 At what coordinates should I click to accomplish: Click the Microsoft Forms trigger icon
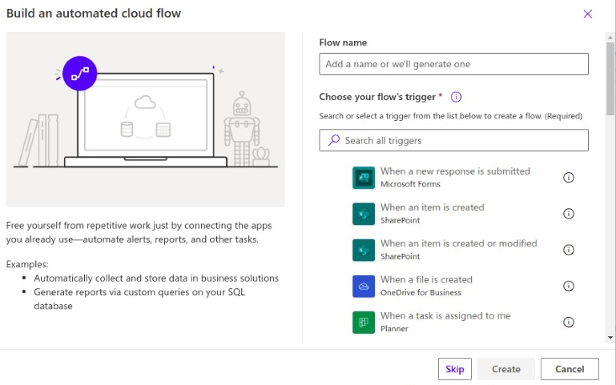pos(364,178)
